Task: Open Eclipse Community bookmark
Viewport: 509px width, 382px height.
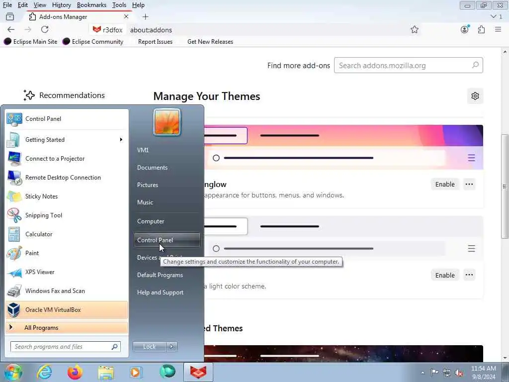Action: (x=93, y=42)
